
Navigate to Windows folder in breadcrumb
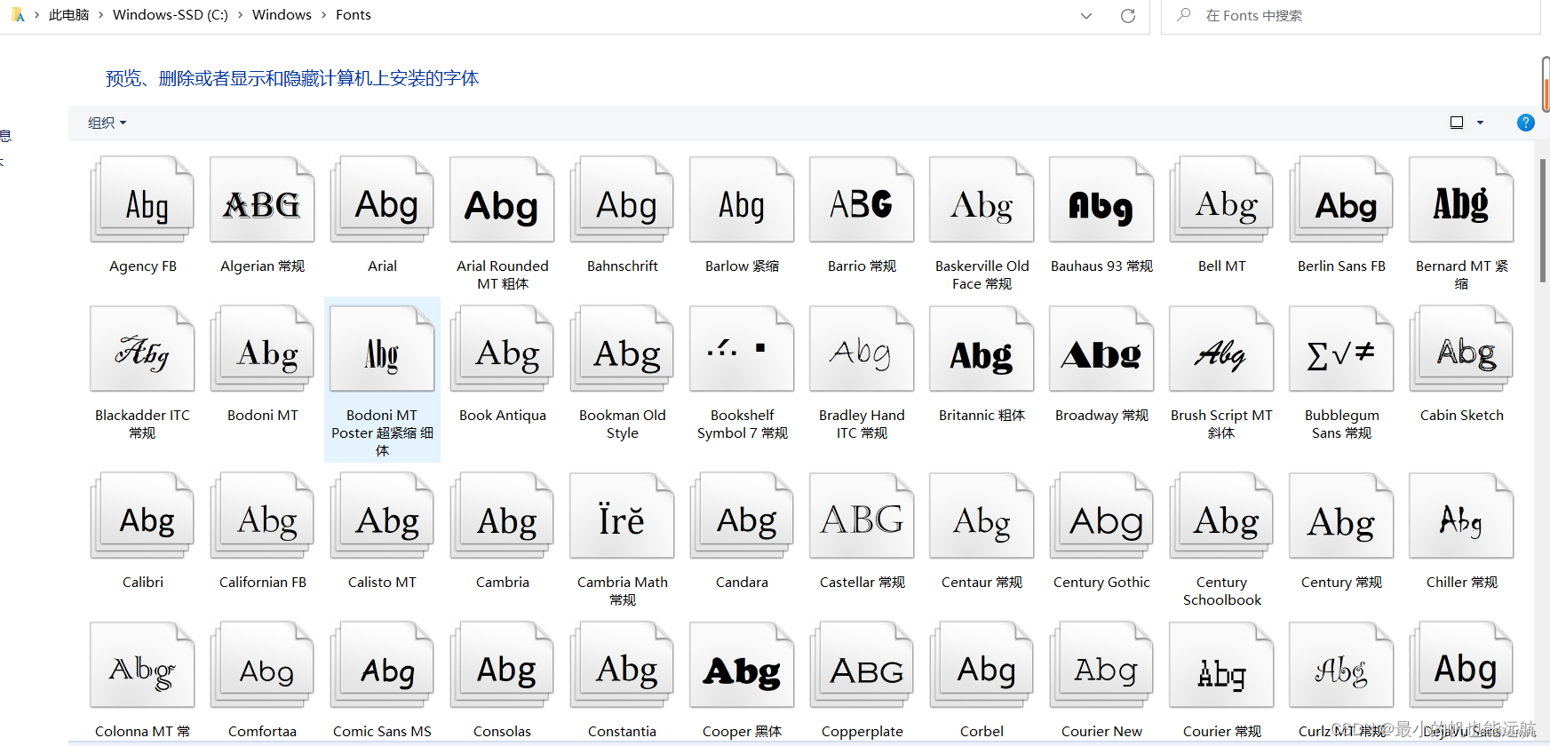[x=282, y=15]
